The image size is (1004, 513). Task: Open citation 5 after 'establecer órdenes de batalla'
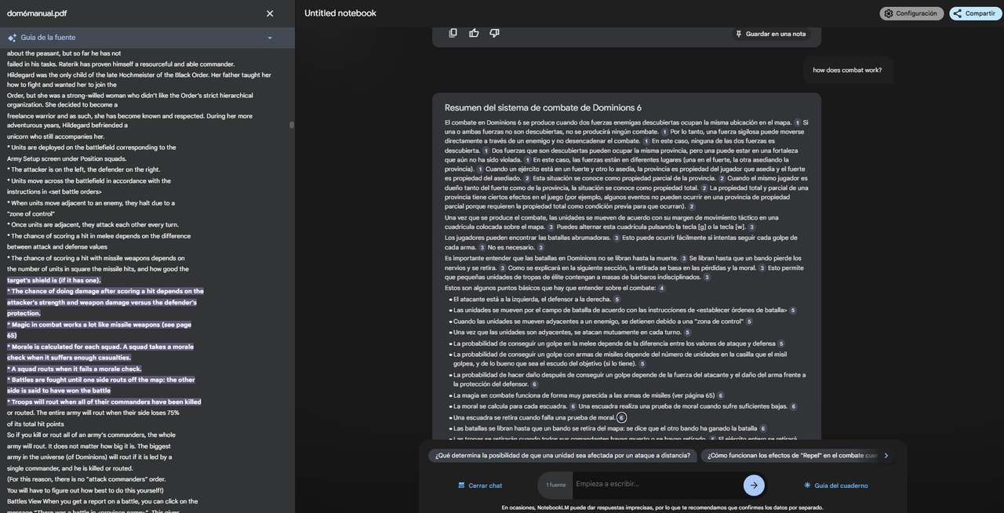[x=793, y=310]
